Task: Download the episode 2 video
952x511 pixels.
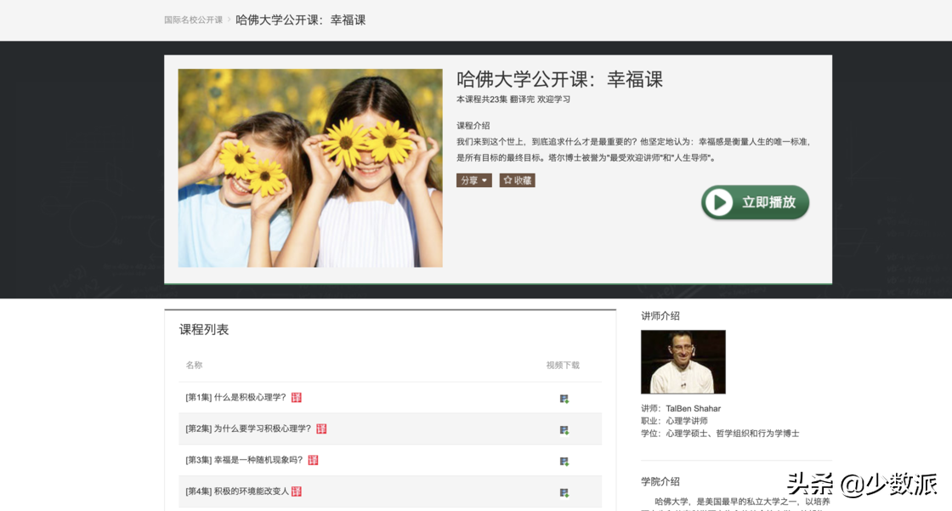Action: (564, 429)
